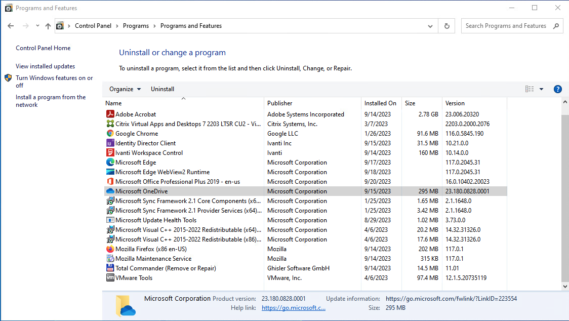Click version 116.0.5845.190 cell
The width and height of the screenshot is (569, 321).
tap(465, 133)
